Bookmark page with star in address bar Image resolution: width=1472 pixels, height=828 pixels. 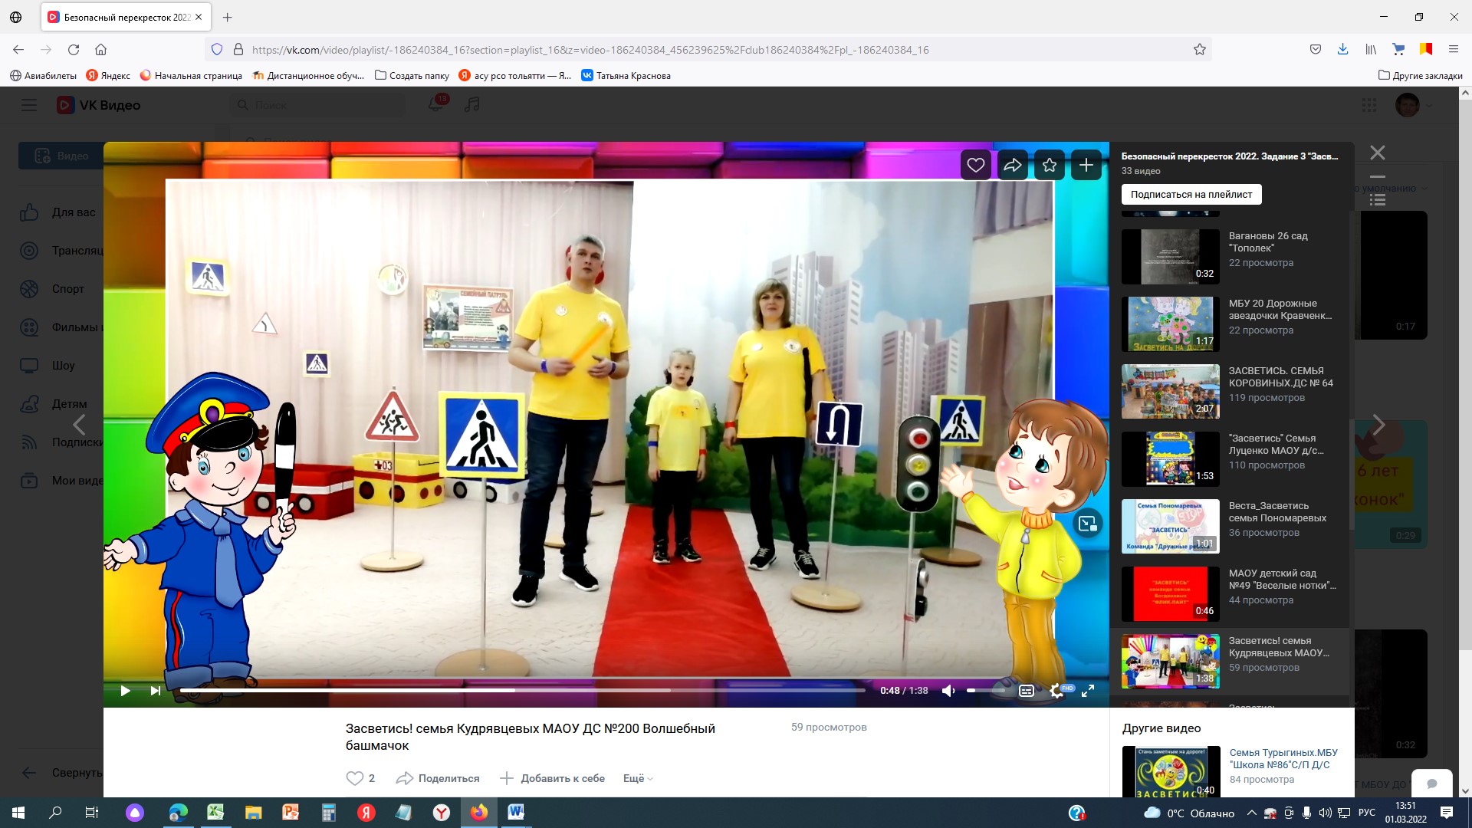click(x=1200, y=50)
